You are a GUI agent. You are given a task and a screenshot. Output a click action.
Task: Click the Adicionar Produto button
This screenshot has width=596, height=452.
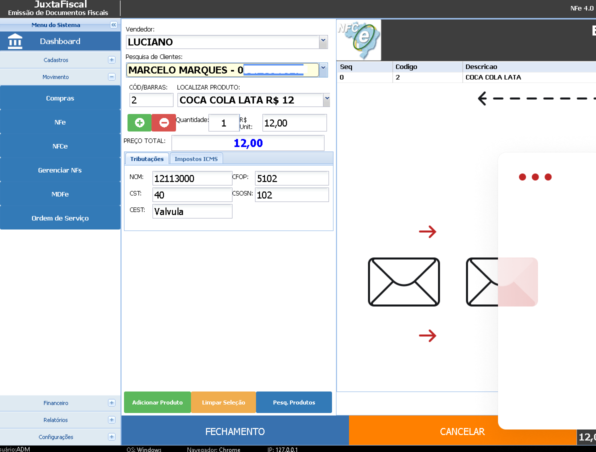point(157,402)
